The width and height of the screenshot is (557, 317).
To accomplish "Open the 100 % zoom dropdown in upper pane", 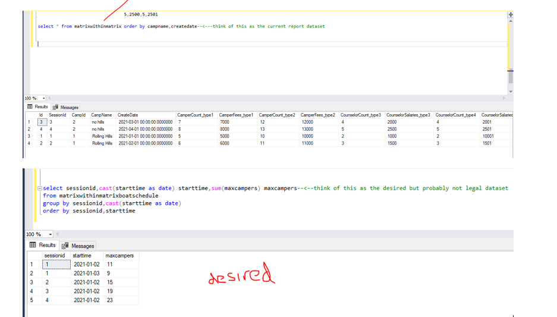I will [x=44, y=98].
